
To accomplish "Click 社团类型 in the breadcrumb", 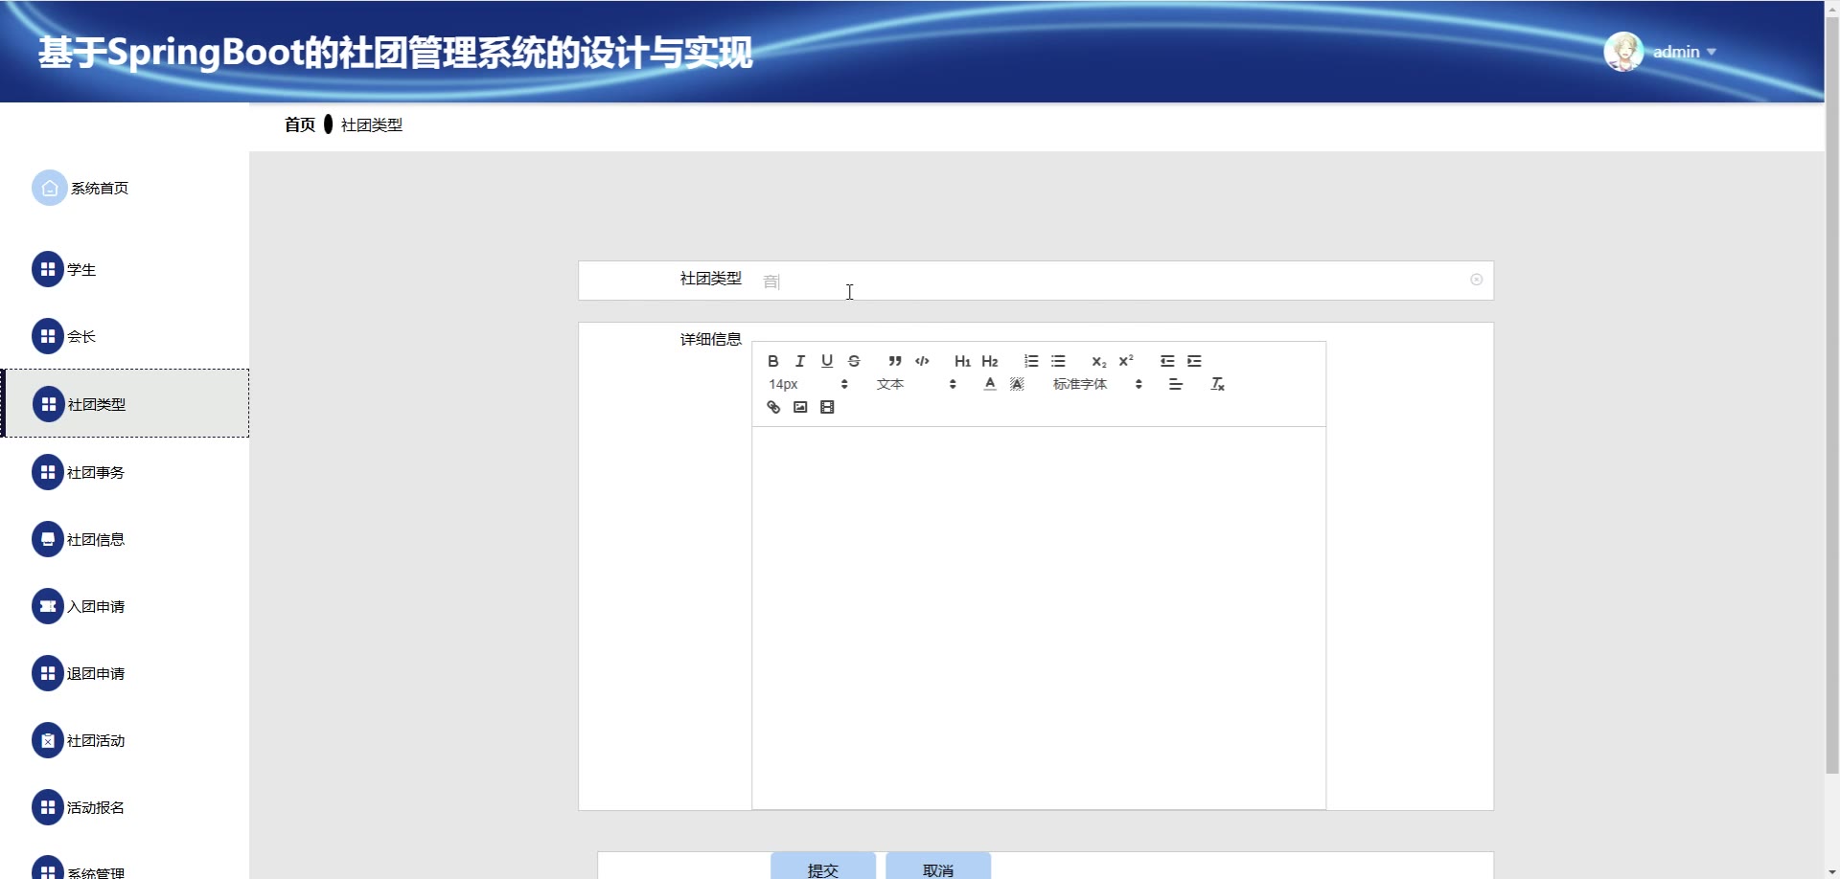I will pos(372,124).
